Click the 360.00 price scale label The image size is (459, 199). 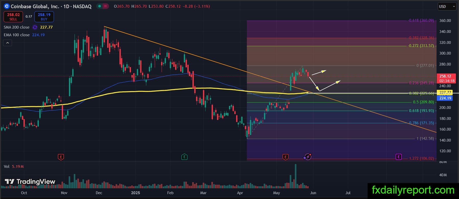click(x=445, y=21)
